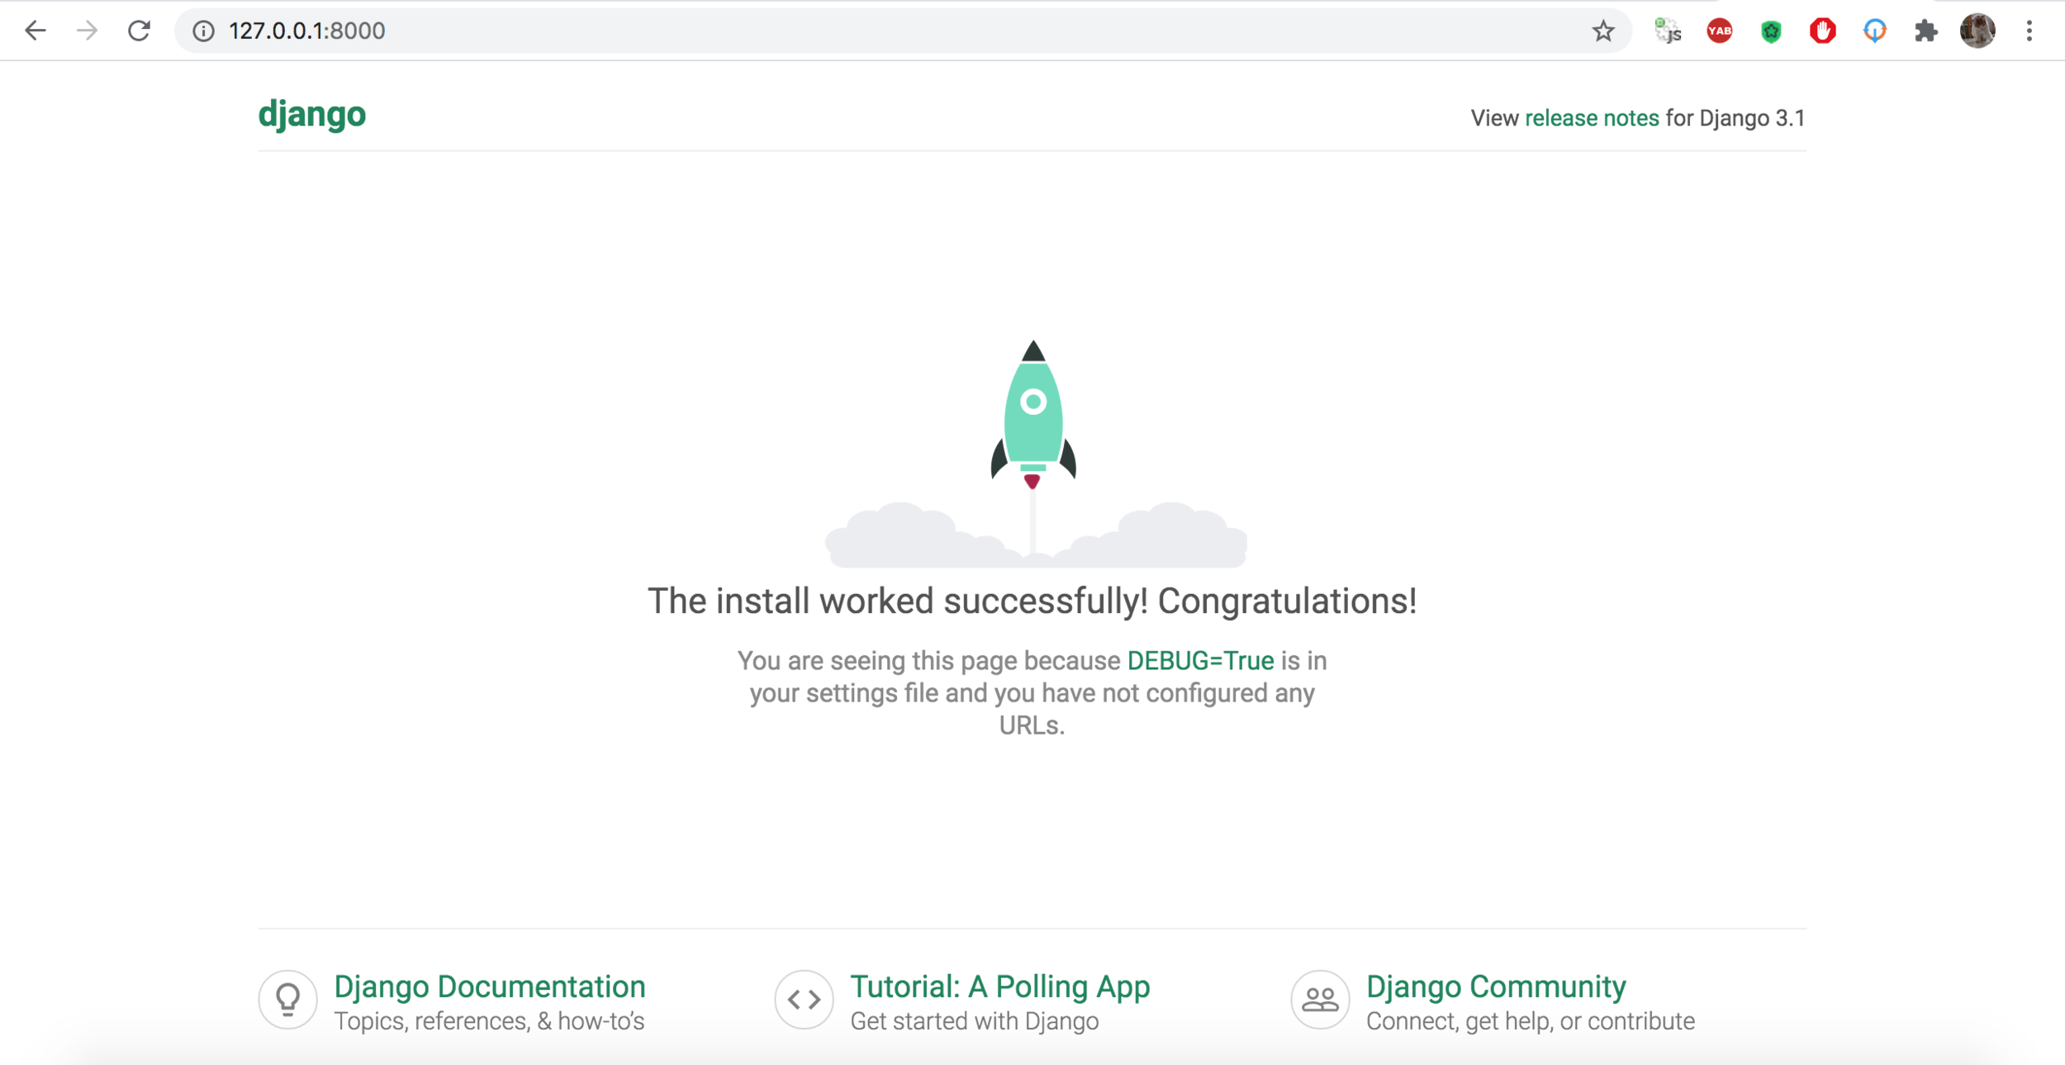Open the Django Documentation link
The height and width of the screenshot is (1065, 2065).
coord(489,987)
